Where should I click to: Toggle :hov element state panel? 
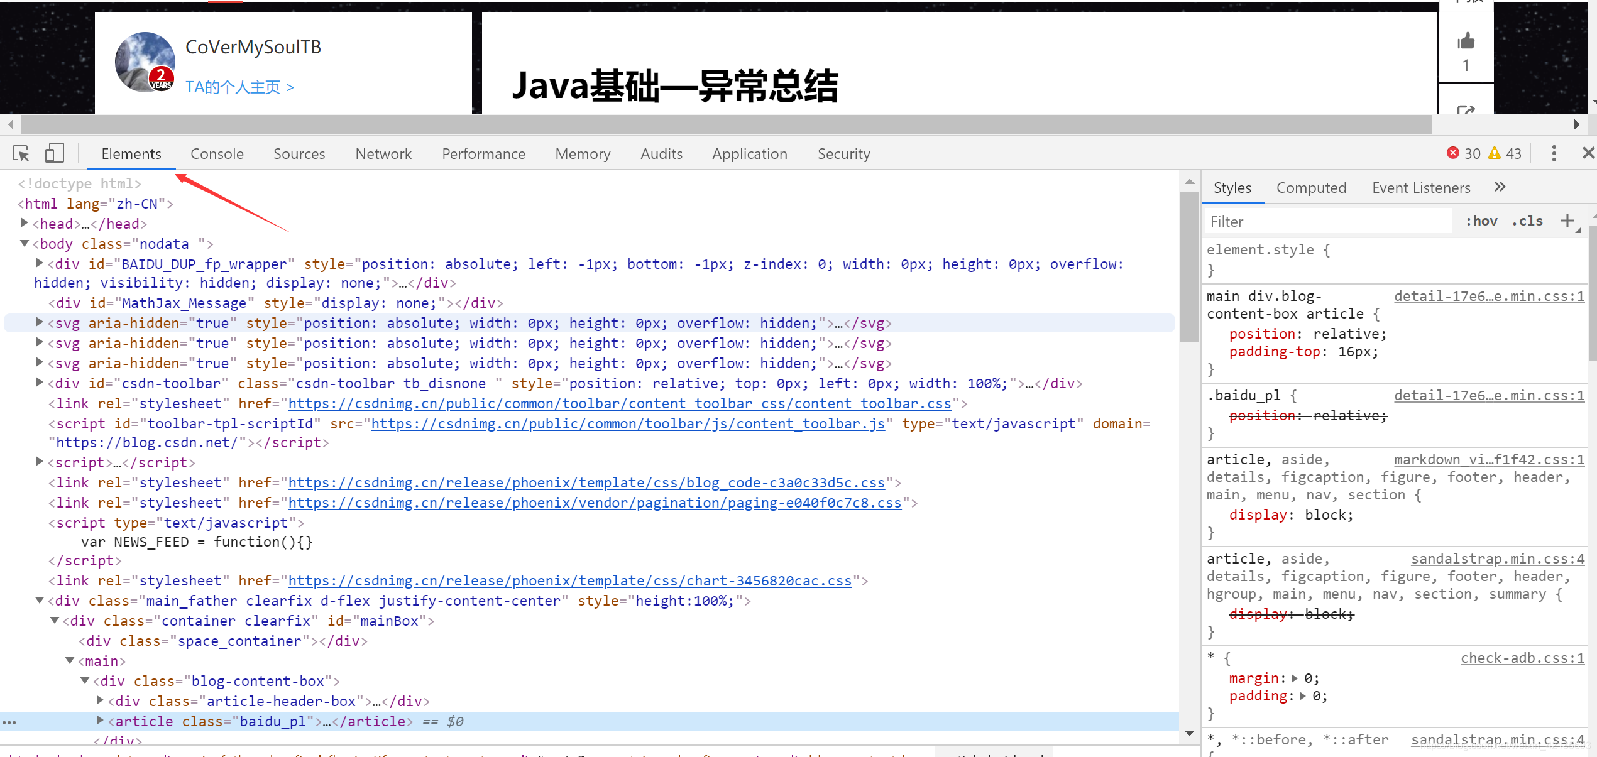1482,221
